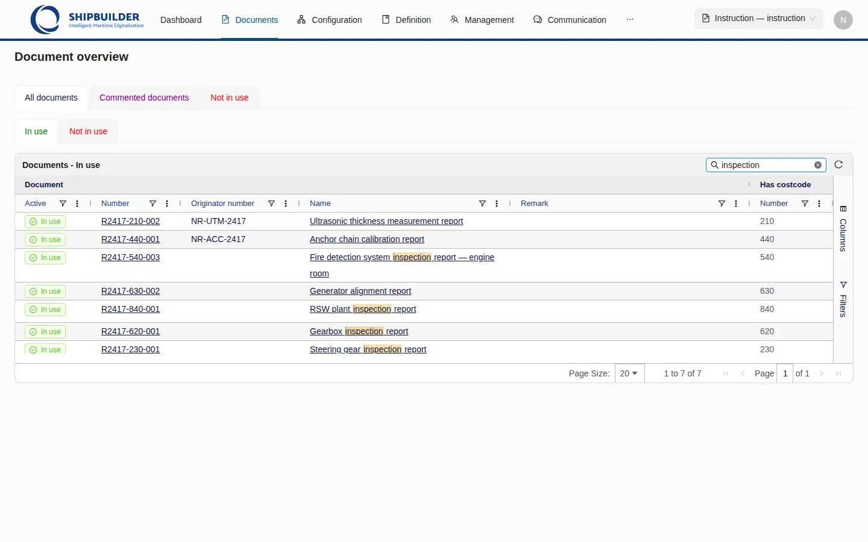868x542 pixels.
Task: Click the NR-ACC-2417 originator number cell
Action: tap(218, 239)
